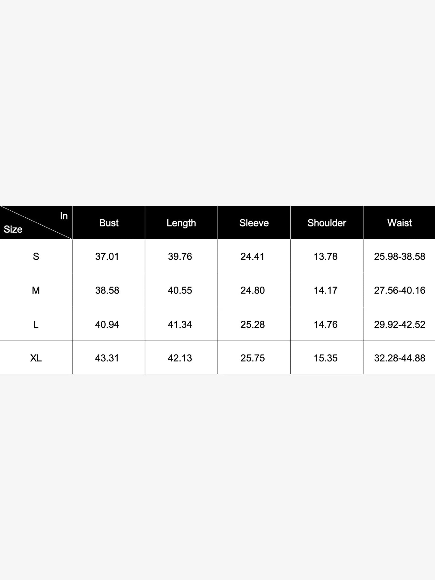Click bust value 37.01 for size S
Image resolution: width=435 pixels, height=580 pixels.
click(107, 256)
